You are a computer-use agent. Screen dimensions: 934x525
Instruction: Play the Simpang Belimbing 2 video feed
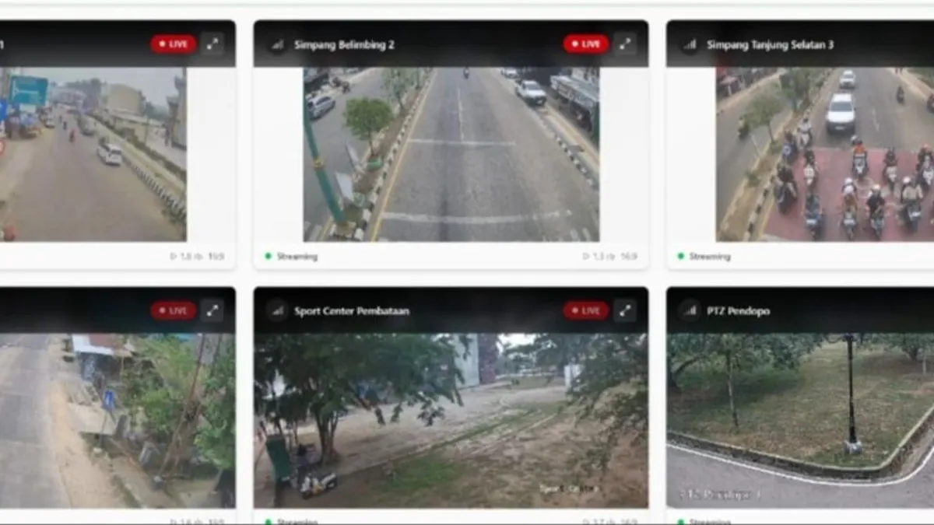coord(451,154)
